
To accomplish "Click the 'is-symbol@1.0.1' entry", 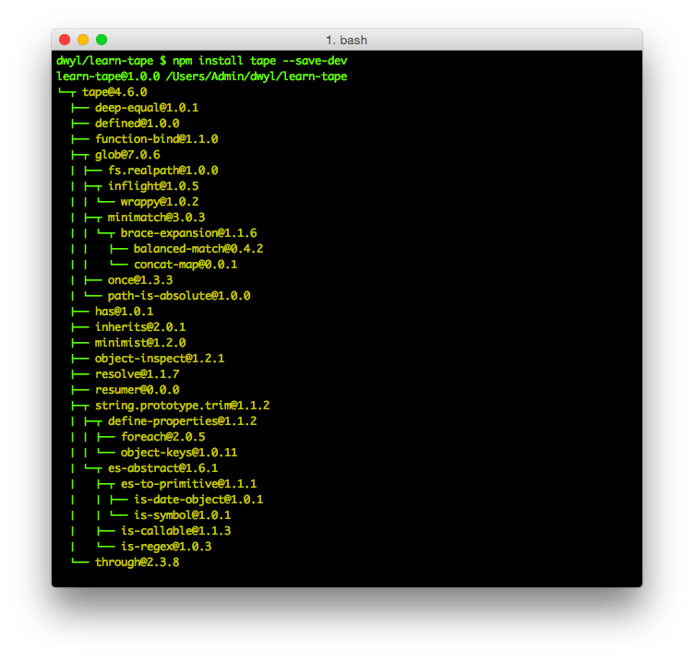I will (x=183, y=515).
